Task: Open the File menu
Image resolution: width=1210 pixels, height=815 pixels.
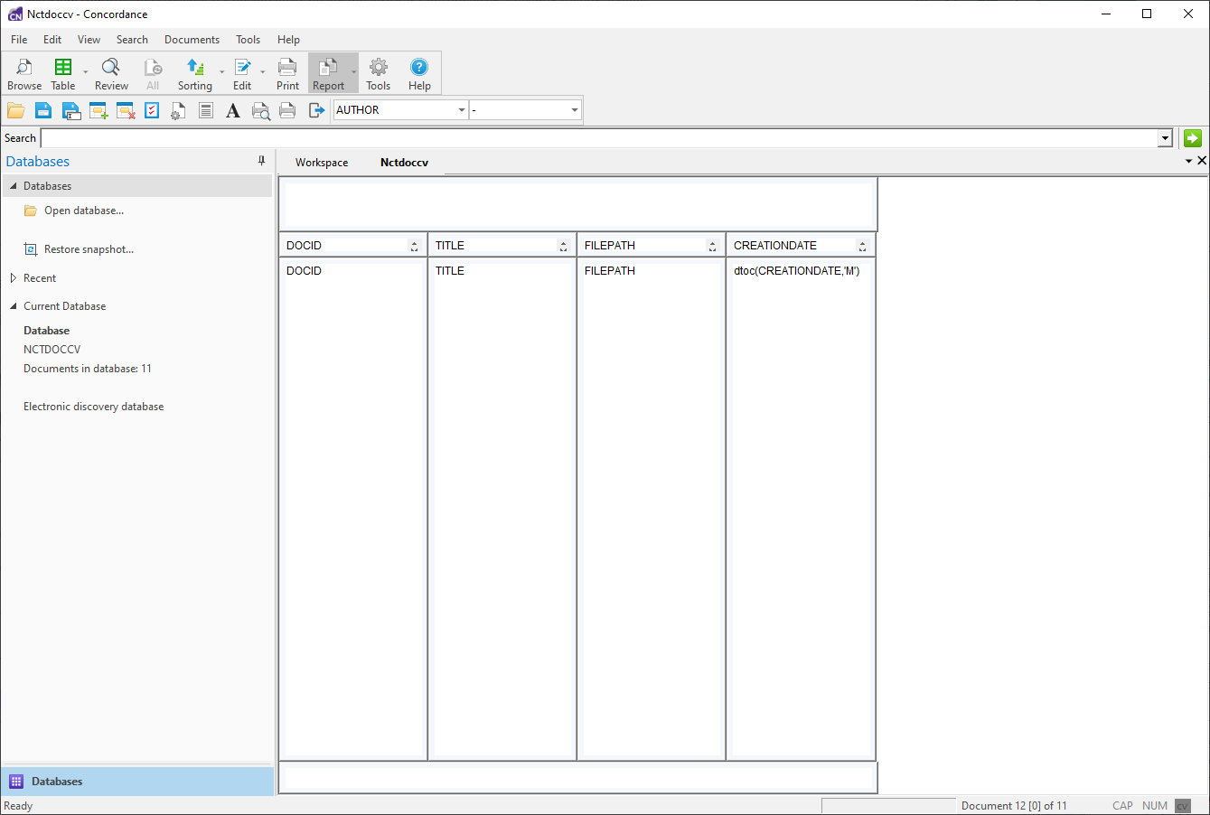Action: [x=19, y=40]
